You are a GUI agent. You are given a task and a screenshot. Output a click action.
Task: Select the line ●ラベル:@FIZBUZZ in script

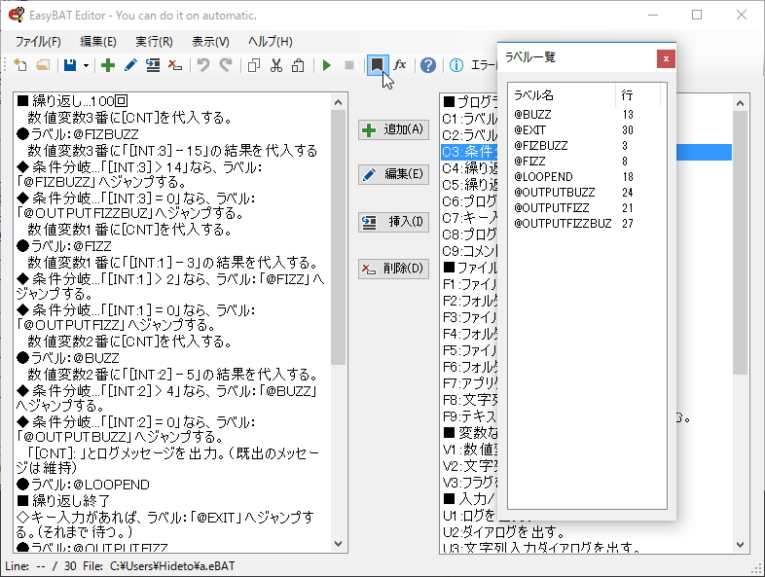click(172, 134)
